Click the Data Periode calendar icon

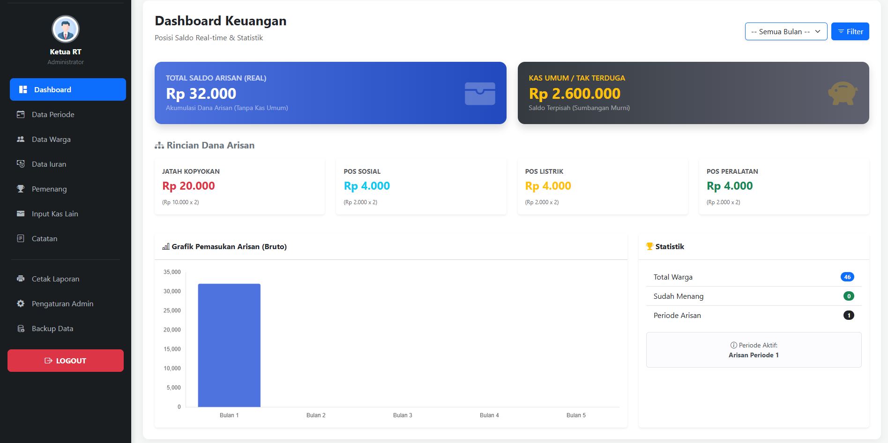(21, 114)
